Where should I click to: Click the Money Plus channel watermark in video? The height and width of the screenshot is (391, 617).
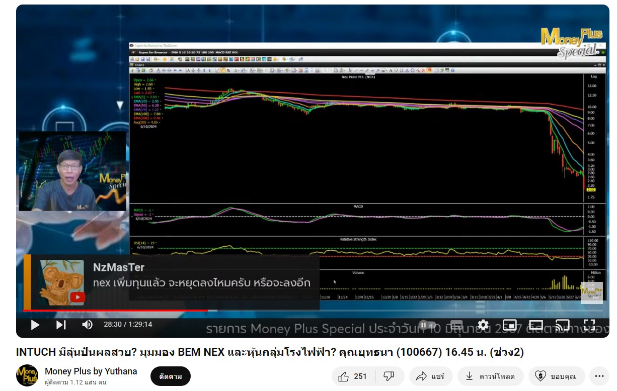click(591, 292)
